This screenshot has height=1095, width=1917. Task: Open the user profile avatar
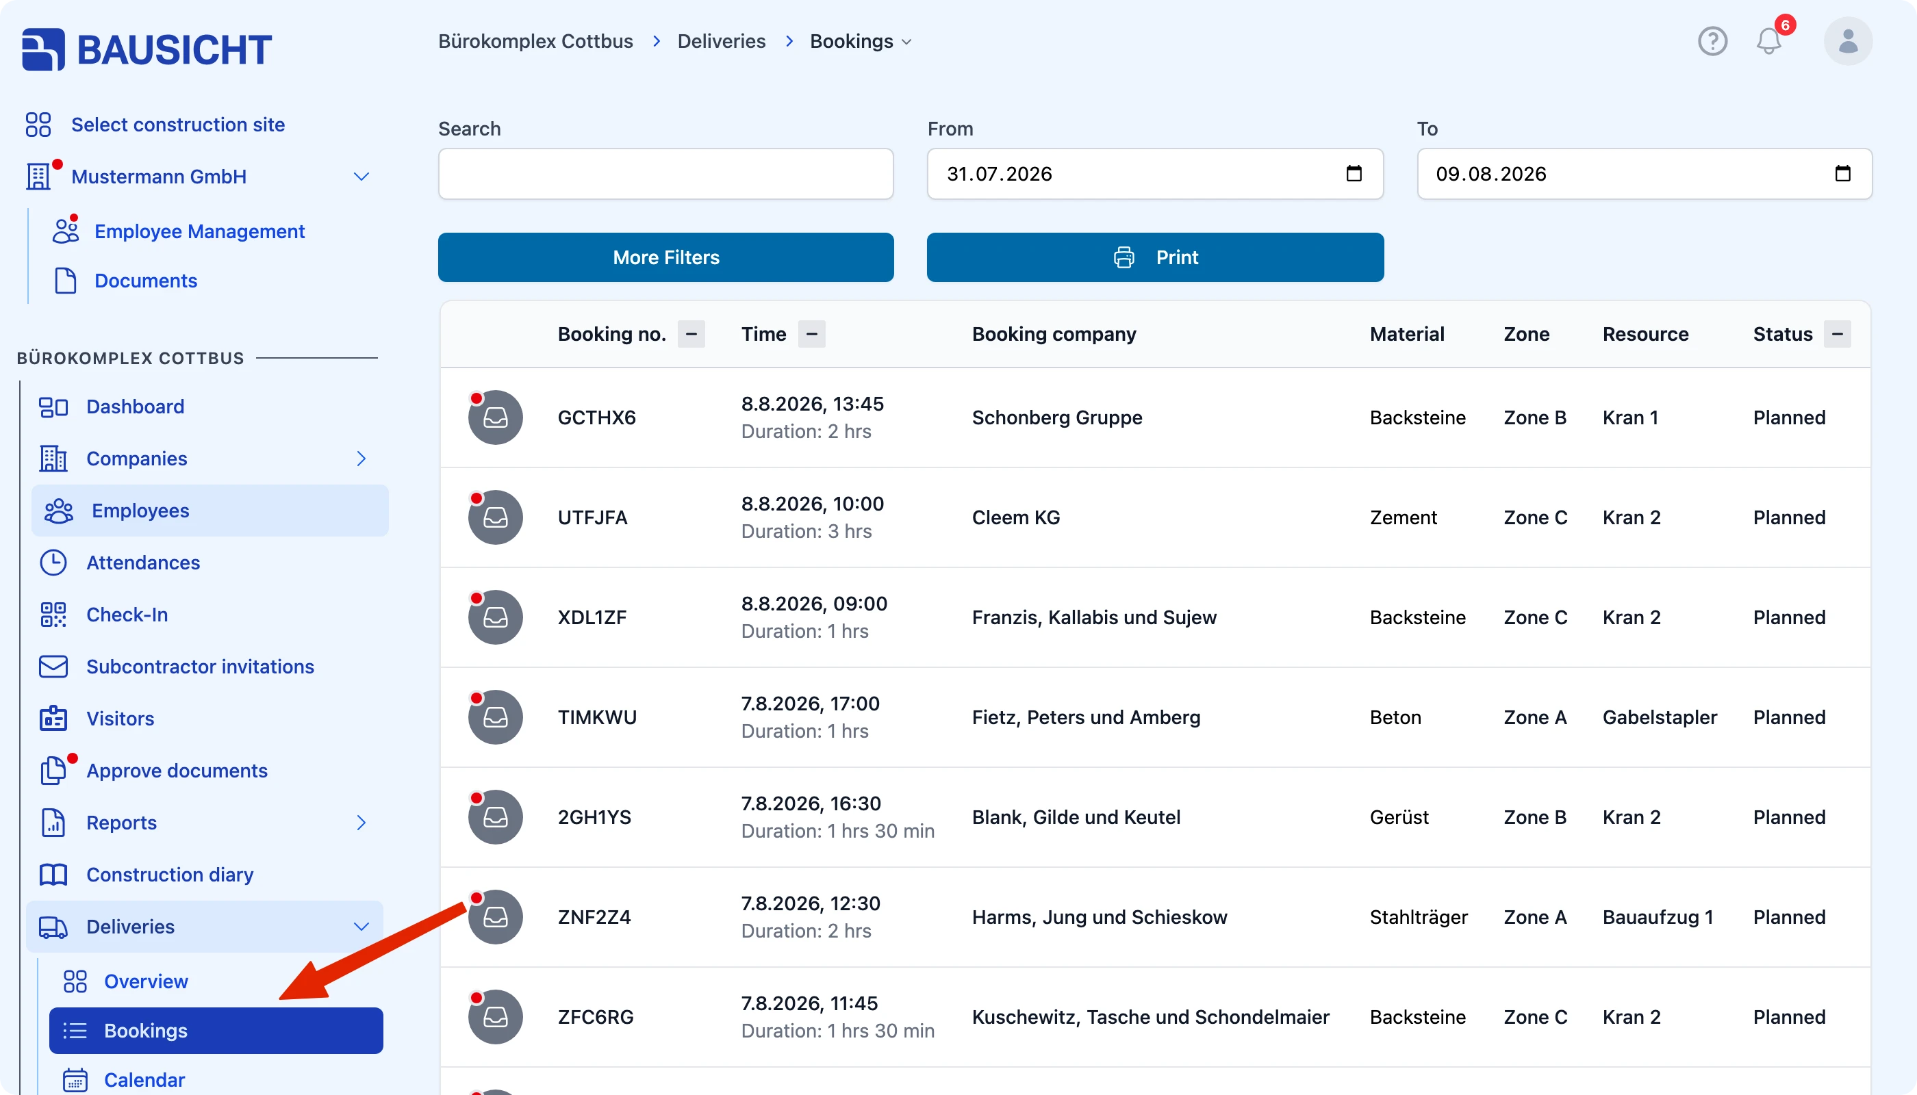coord(1848,41)
